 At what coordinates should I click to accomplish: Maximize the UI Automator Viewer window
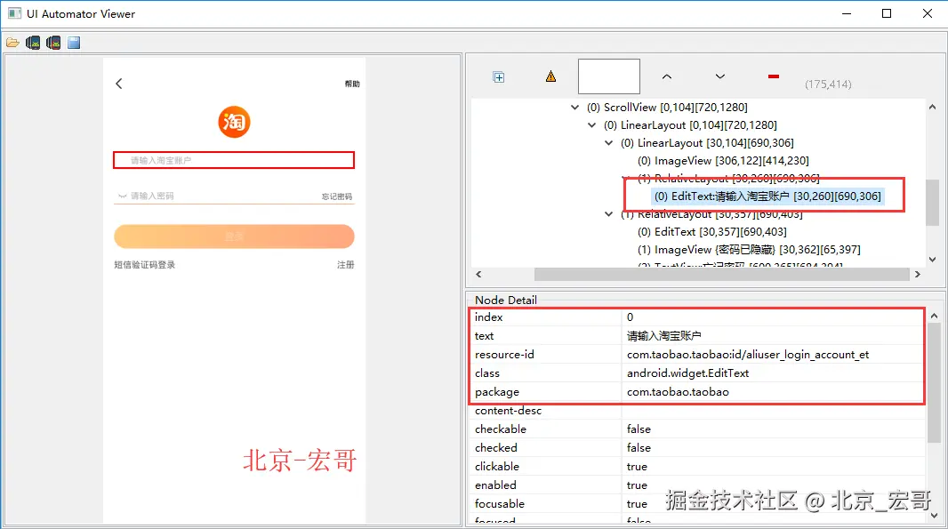(887, 13)
